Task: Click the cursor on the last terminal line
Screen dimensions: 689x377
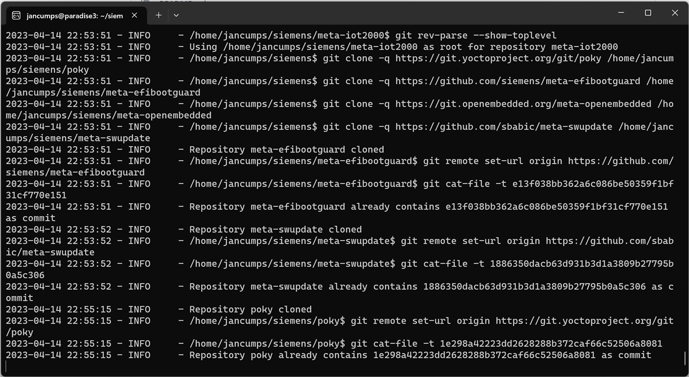Action: (6, 366)
